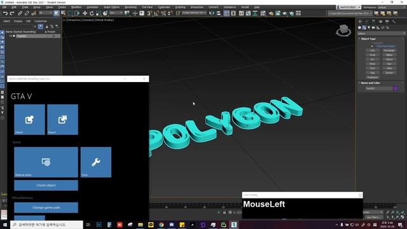Viewport: 407px width, 229px height.
Task: Open the Material Editor toolbar icon
Action: coord(263,13)
